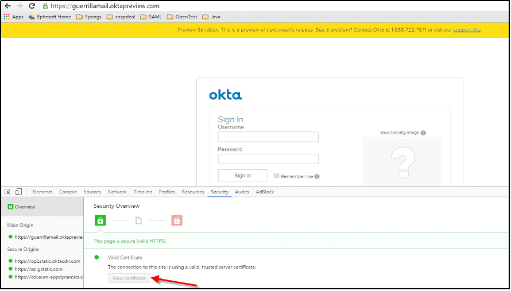
Task: Go back with the browser back arrow
Action: pos(7,6)
